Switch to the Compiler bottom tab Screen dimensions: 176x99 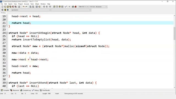pos(5,90)
